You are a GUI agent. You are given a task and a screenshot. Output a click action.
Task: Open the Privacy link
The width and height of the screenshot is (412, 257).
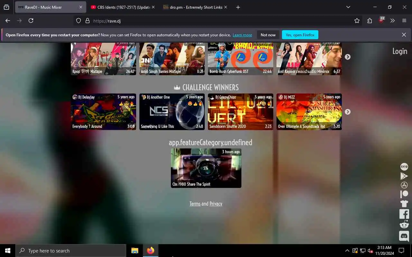click(216, 204)
